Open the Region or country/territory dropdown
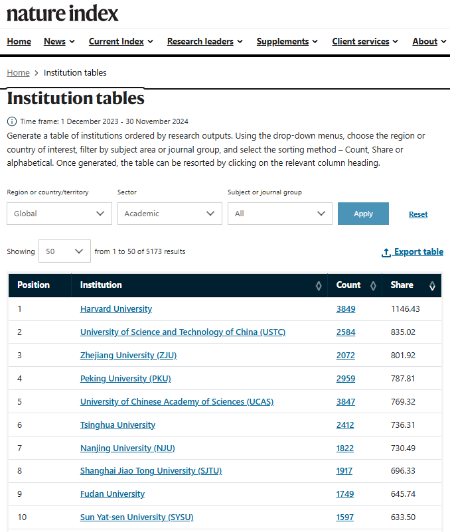 [x=59, y=214]
